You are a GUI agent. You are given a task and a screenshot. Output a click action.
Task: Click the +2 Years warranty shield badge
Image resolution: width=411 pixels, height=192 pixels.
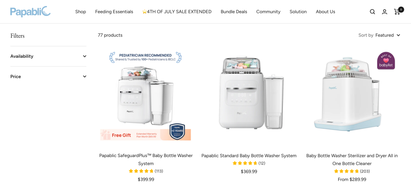[x=177, y=132]
